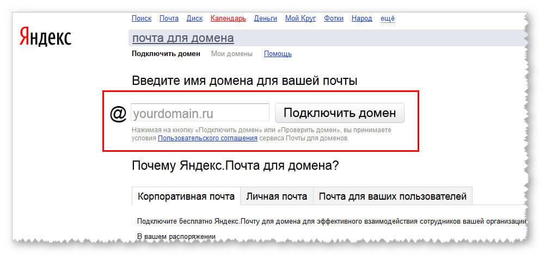Open the Народ link
545x259 pixels.
click(x=362, y=18)
